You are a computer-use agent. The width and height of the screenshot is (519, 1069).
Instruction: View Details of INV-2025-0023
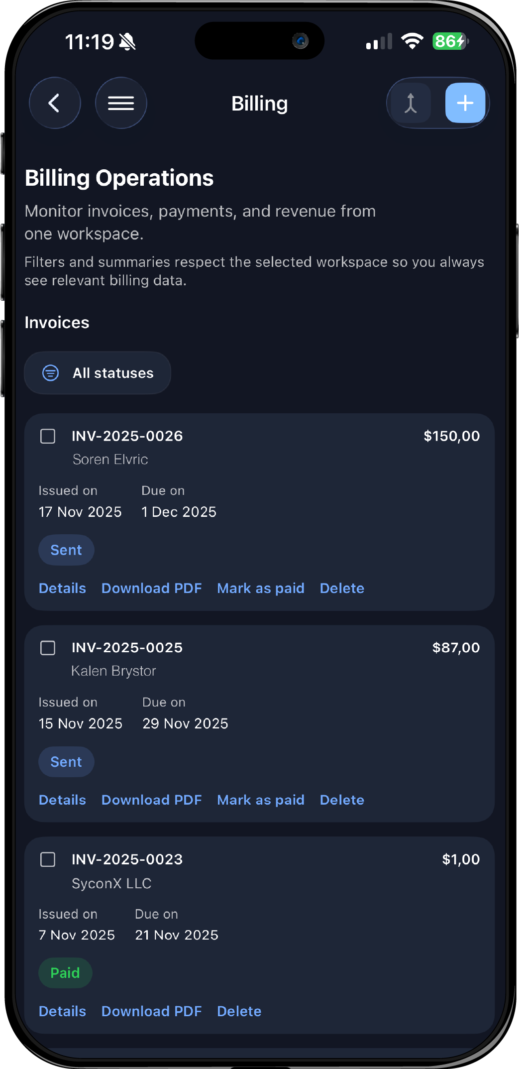[62, 1012]
